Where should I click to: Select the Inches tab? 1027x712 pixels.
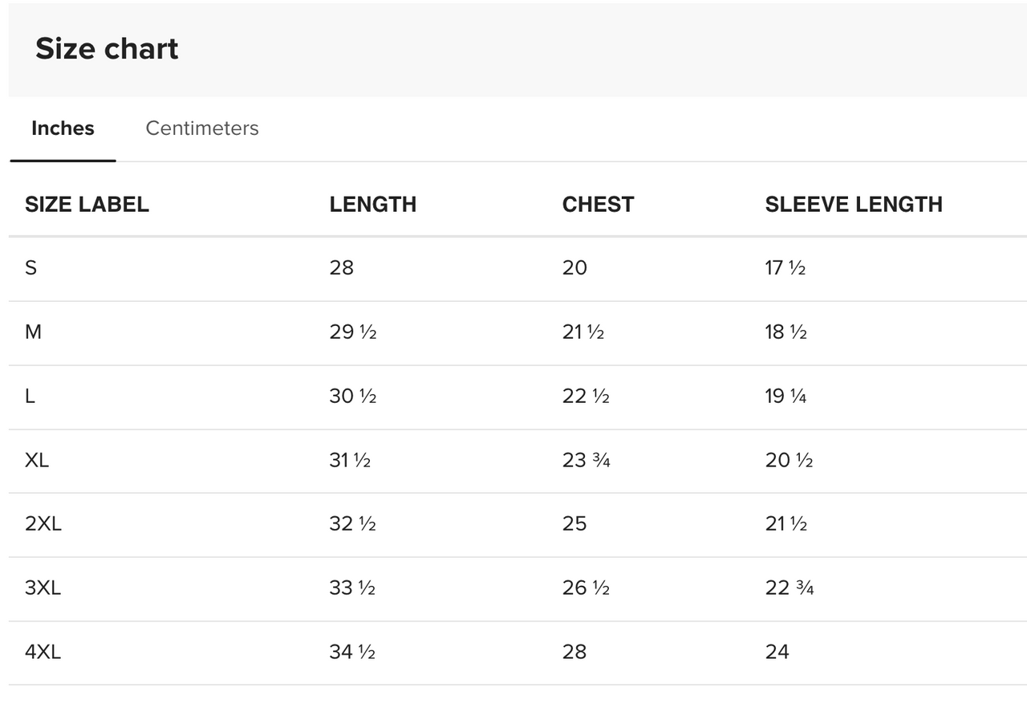[x=63, y=128]
